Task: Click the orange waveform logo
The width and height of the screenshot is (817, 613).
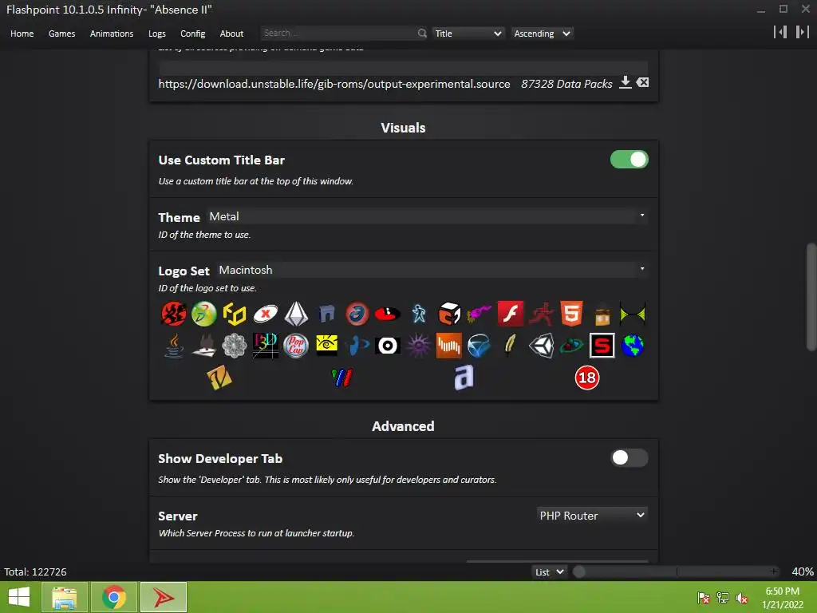Action: coord(448,345)
